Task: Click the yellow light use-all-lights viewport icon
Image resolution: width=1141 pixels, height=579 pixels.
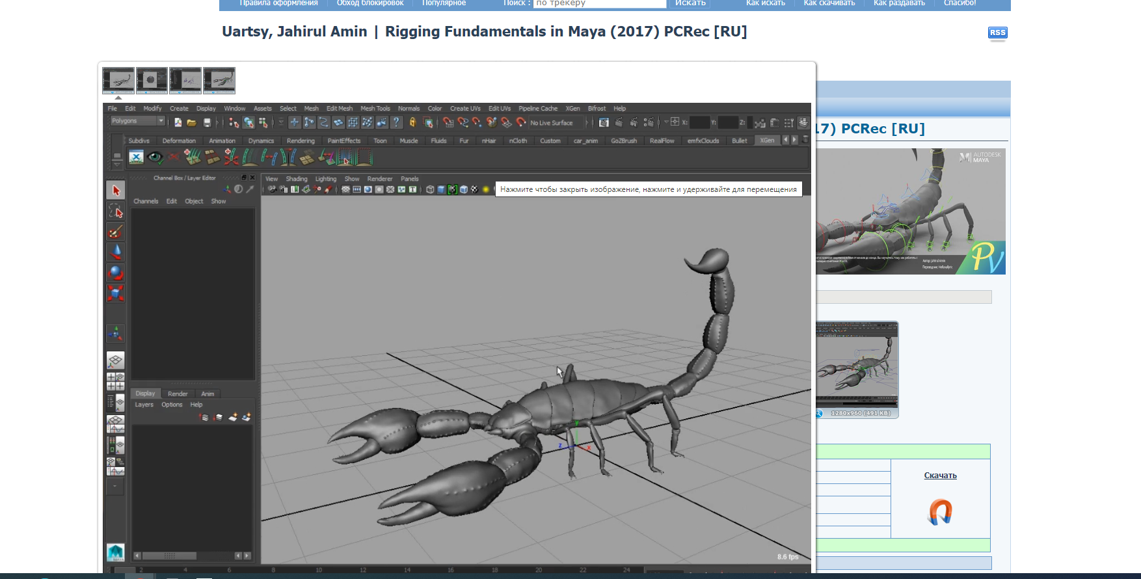Action: (485, 189)
